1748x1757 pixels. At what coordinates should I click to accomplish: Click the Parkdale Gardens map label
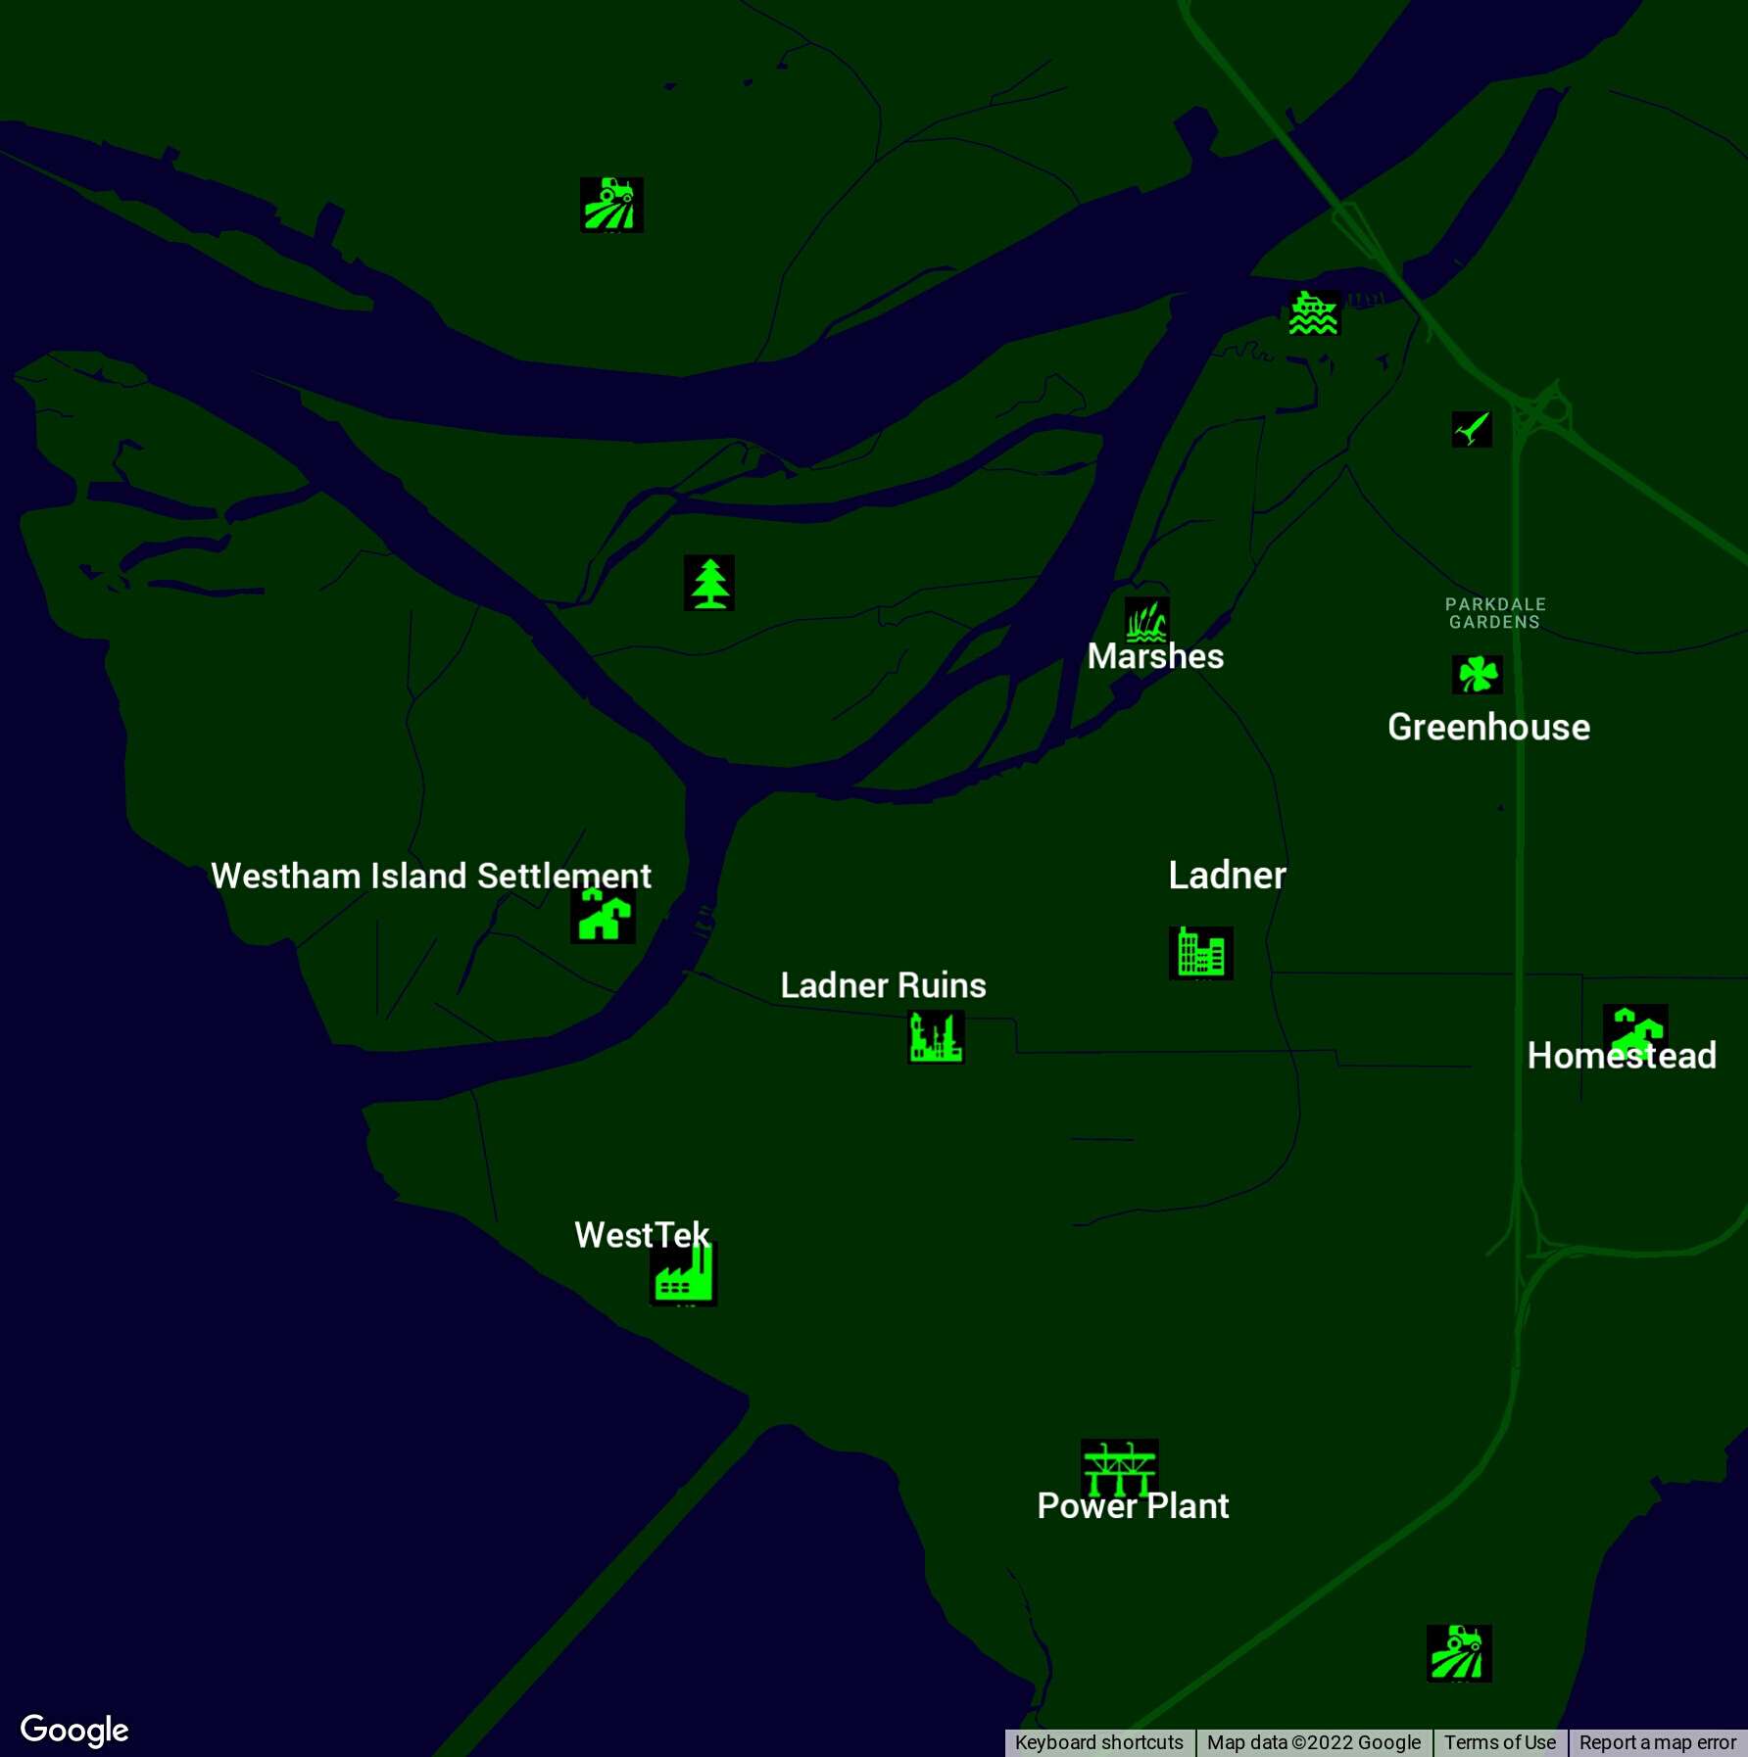[1495, 613]
